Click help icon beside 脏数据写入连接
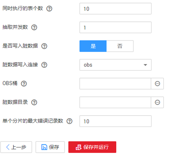Image resolution: width=171 pixels, height=158 pixels. (x=44, y=65)
